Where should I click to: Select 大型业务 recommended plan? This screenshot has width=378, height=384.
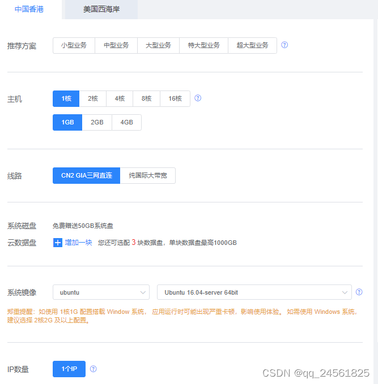[158, 45]
